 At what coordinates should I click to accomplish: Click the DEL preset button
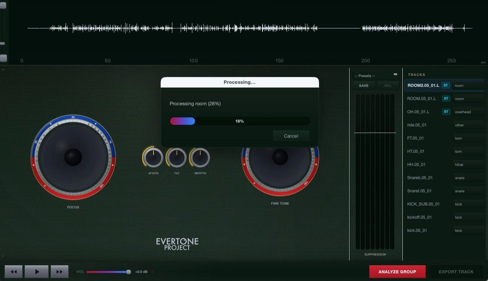[388, 86]
